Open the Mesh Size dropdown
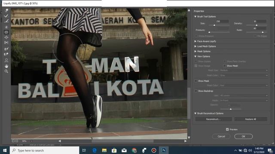The image size is (275, 154). point(244,70)
